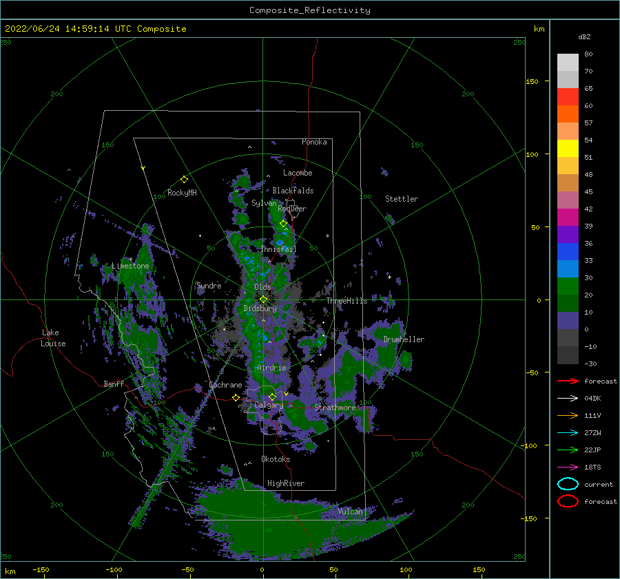Viewport: 620px width, 579px height.
Task: Click the dBZ legend heading
Action: coord(584,37)
